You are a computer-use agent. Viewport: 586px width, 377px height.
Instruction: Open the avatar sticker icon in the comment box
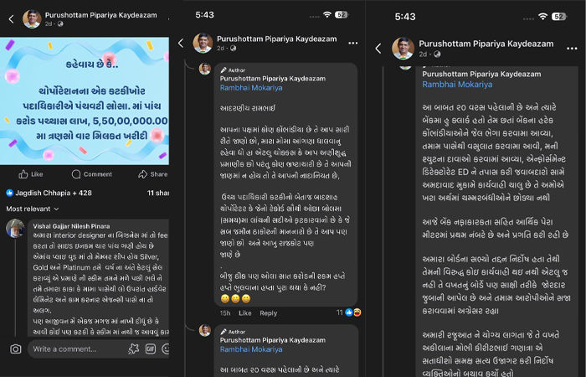pos(133,349)
